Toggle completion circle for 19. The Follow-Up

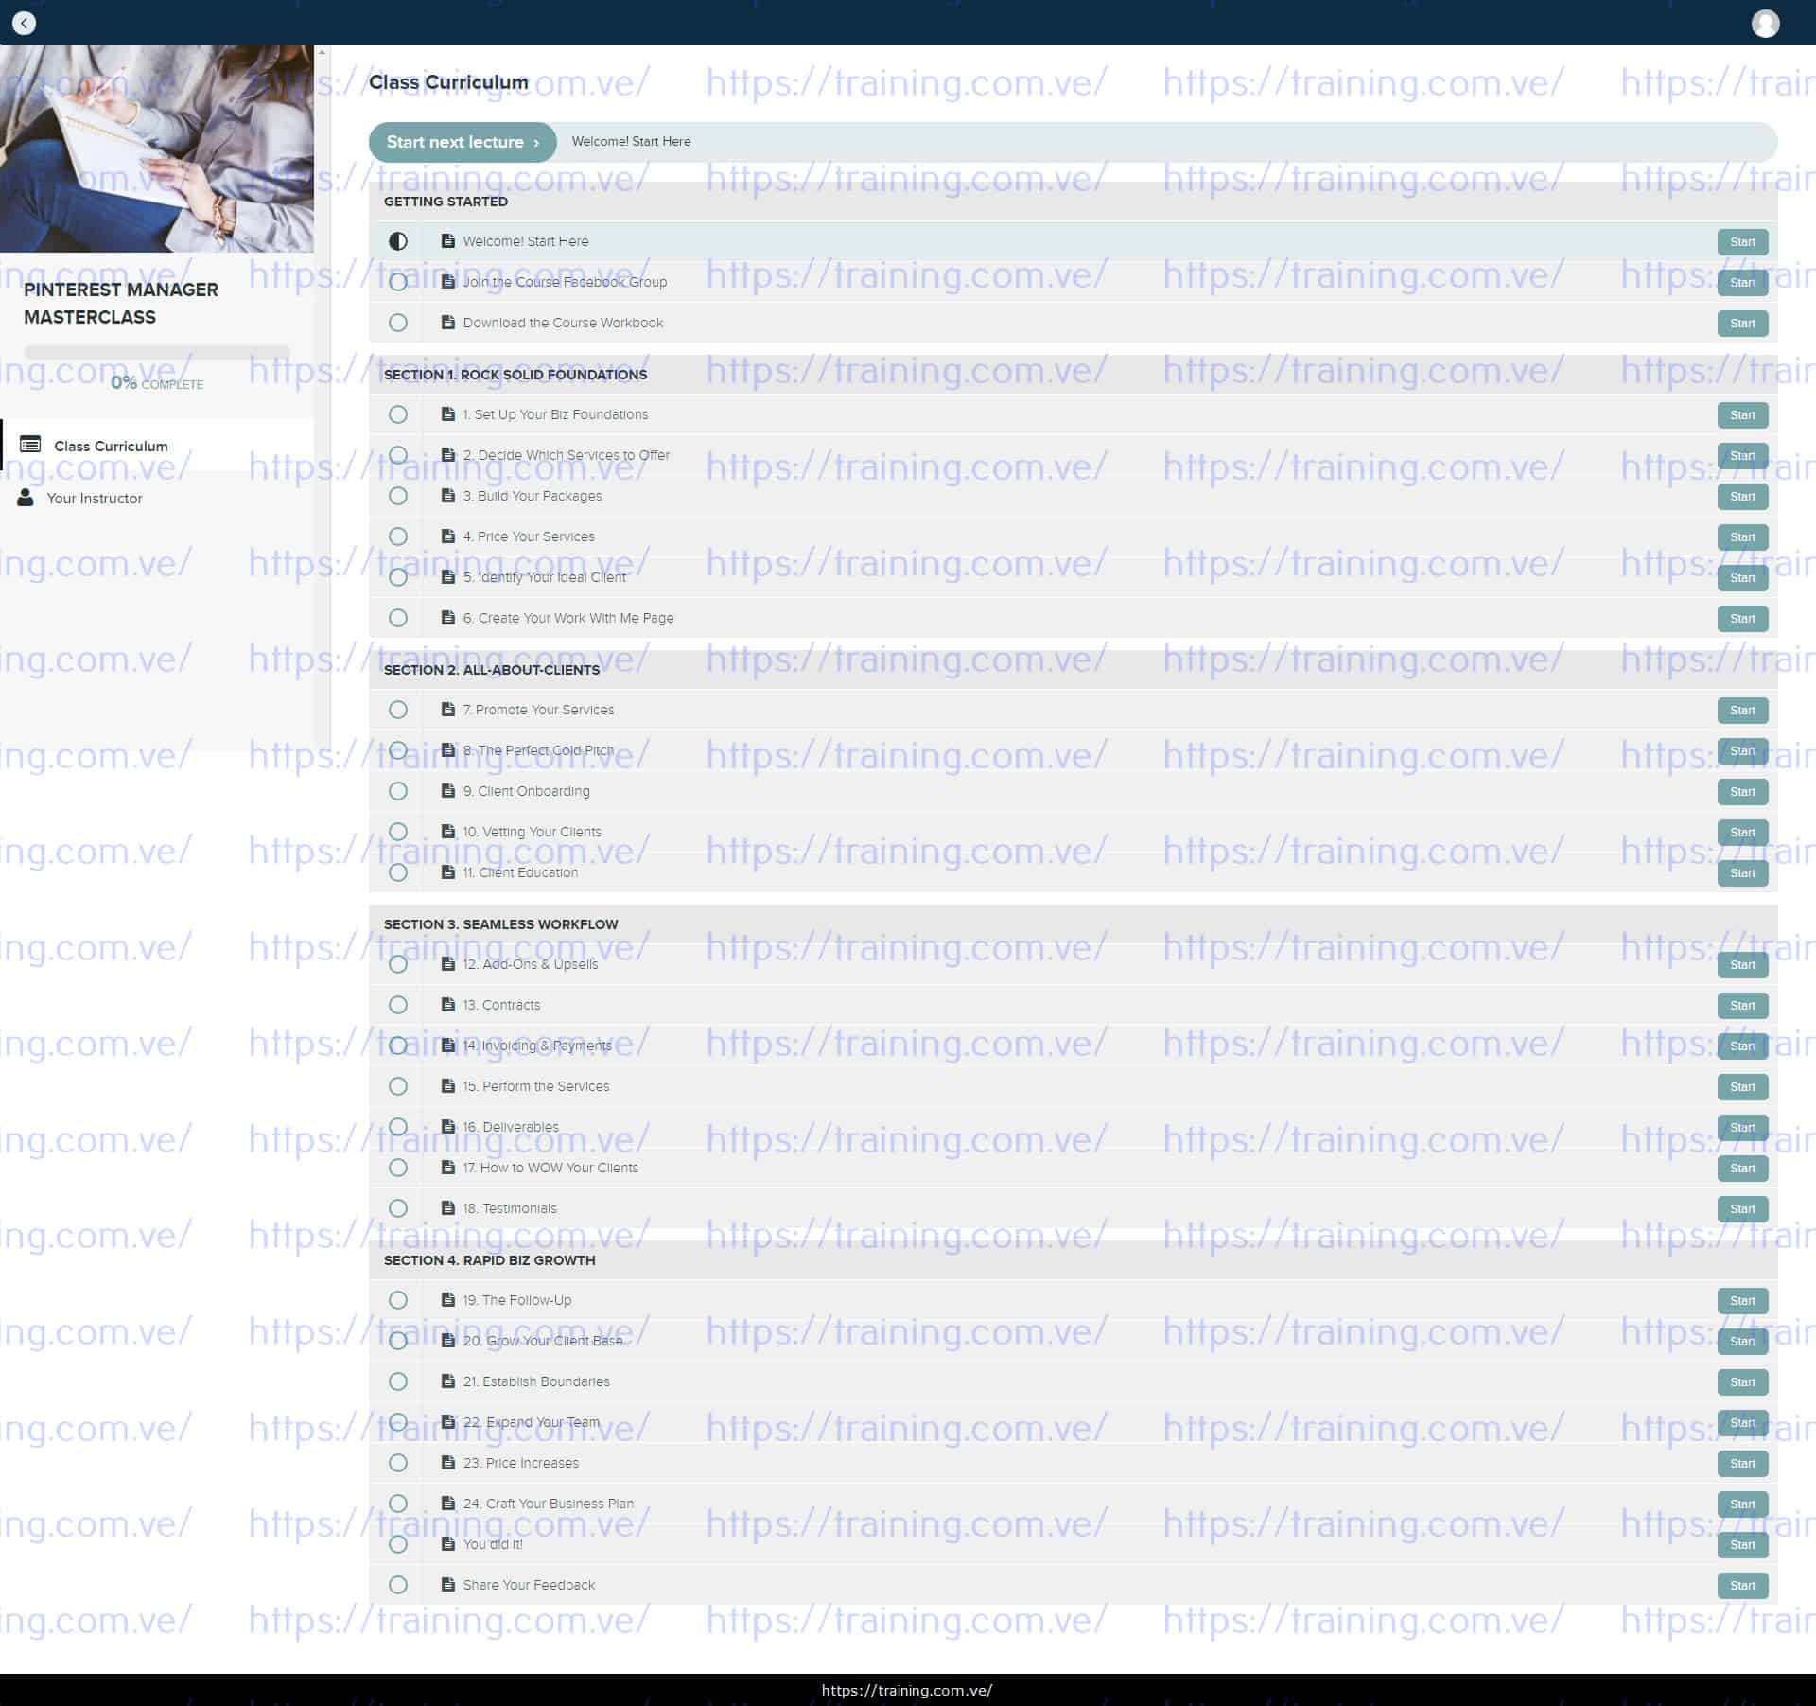click(398, 1300)
